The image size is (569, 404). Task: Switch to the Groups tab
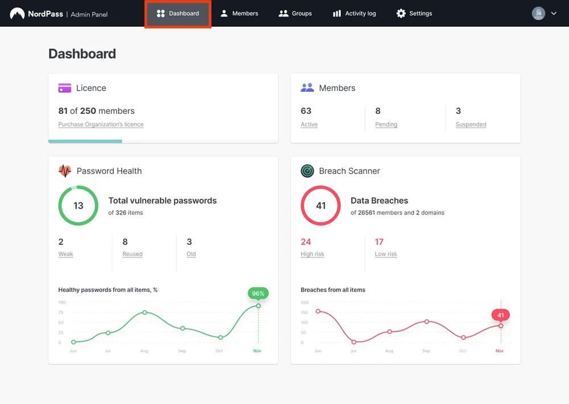tap(295, 14)
